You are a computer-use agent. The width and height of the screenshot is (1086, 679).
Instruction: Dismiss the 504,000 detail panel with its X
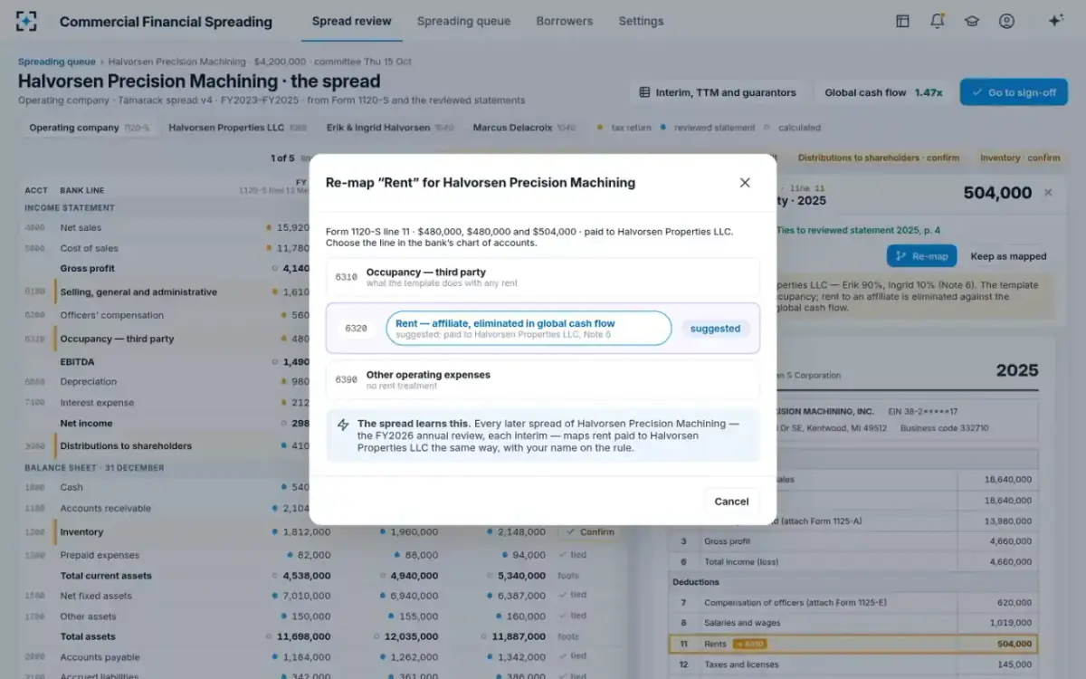tap(1048, 193)
